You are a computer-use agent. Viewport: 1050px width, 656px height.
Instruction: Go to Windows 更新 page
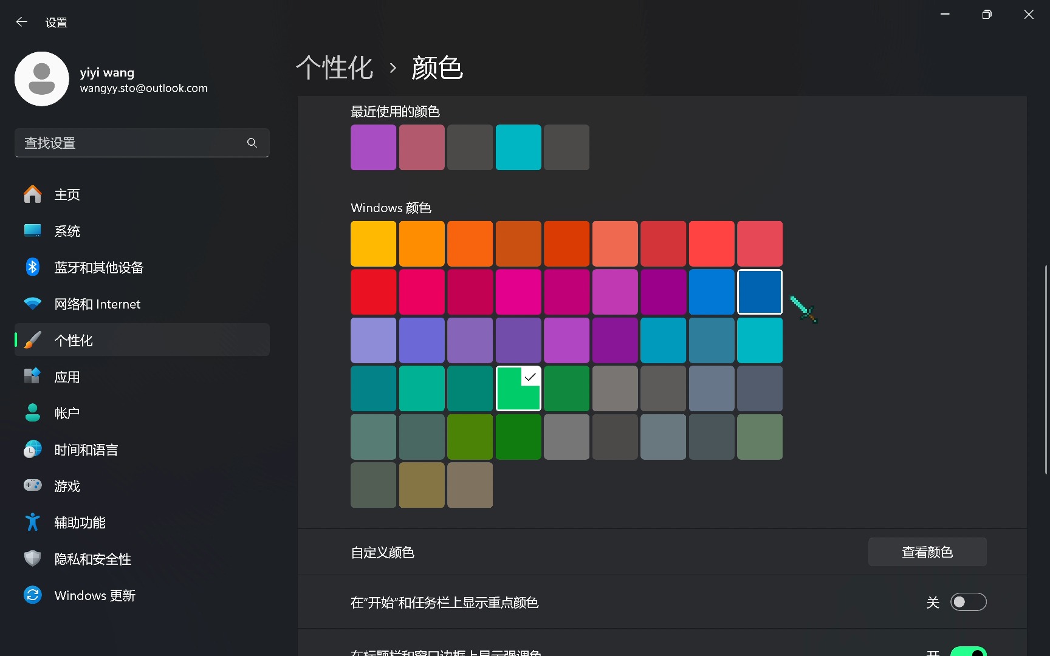tap(142, 595)
